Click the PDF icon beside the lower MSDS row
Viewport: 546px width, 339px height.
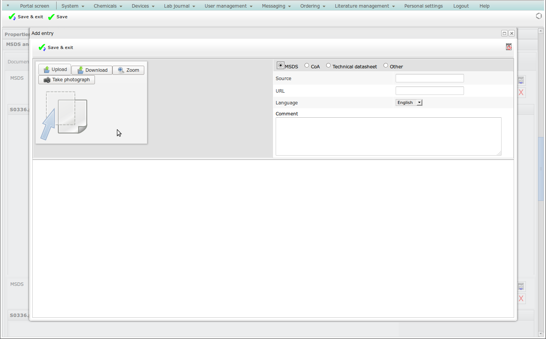521,286
